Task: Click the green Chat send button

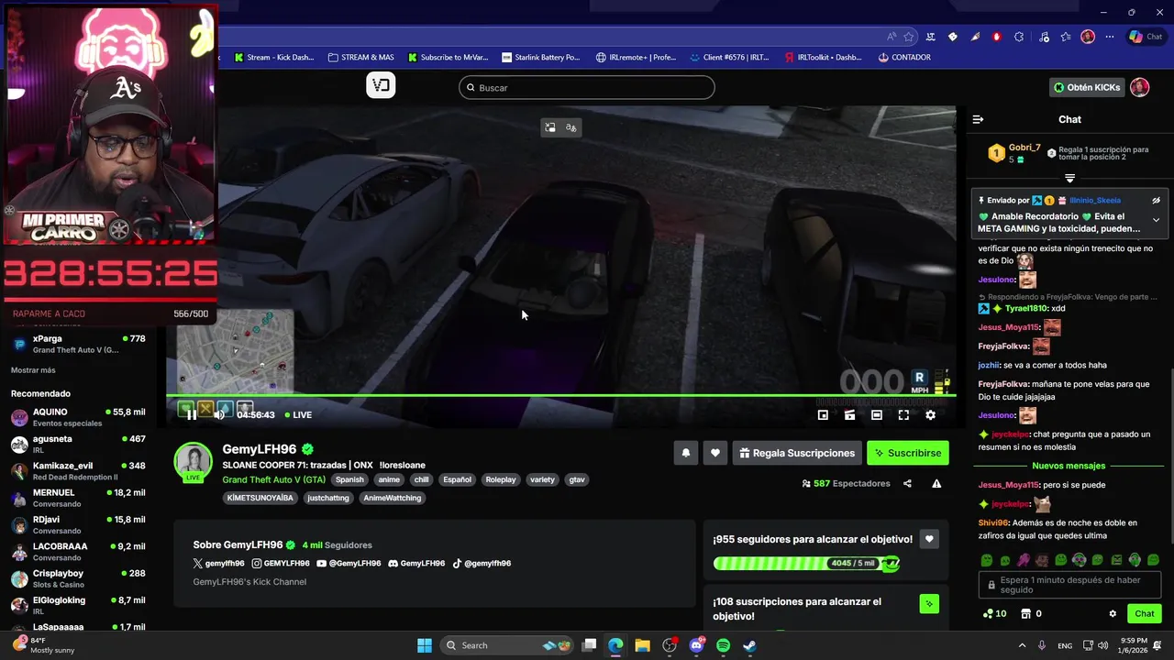Action: [x=1145, y=613]
